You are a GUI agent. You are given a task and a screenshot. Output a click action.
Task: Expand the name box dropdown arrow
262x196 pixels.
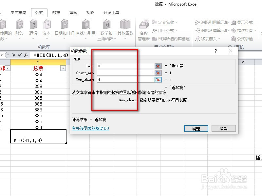pos(2,55)
